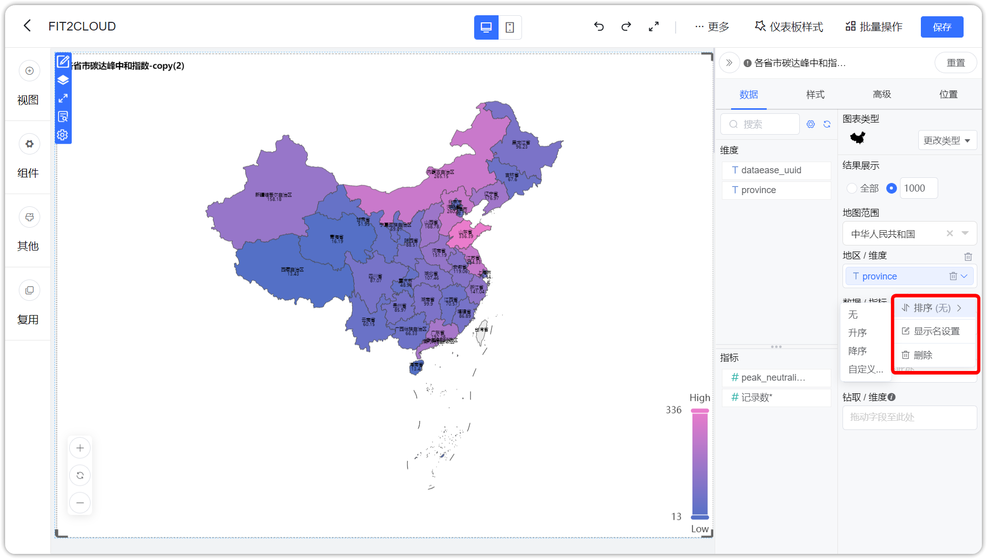Click the chart enlarge arrows icon

(x=63, y=98)
